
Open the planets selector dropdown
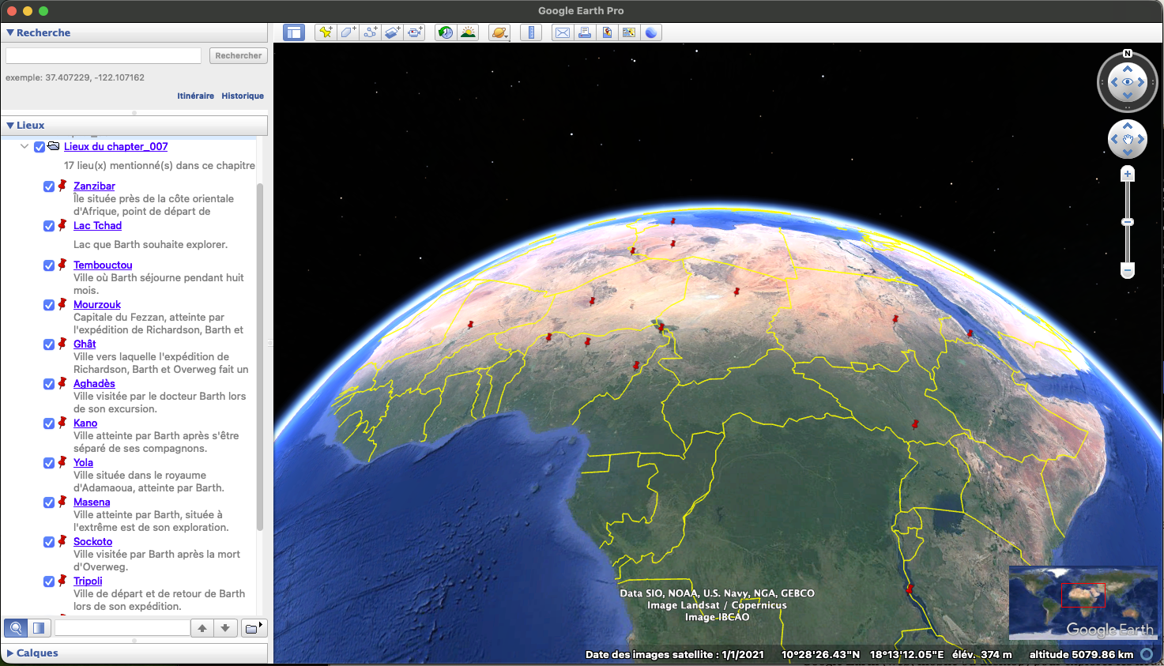pyautogui.click(x=499, y=32)
